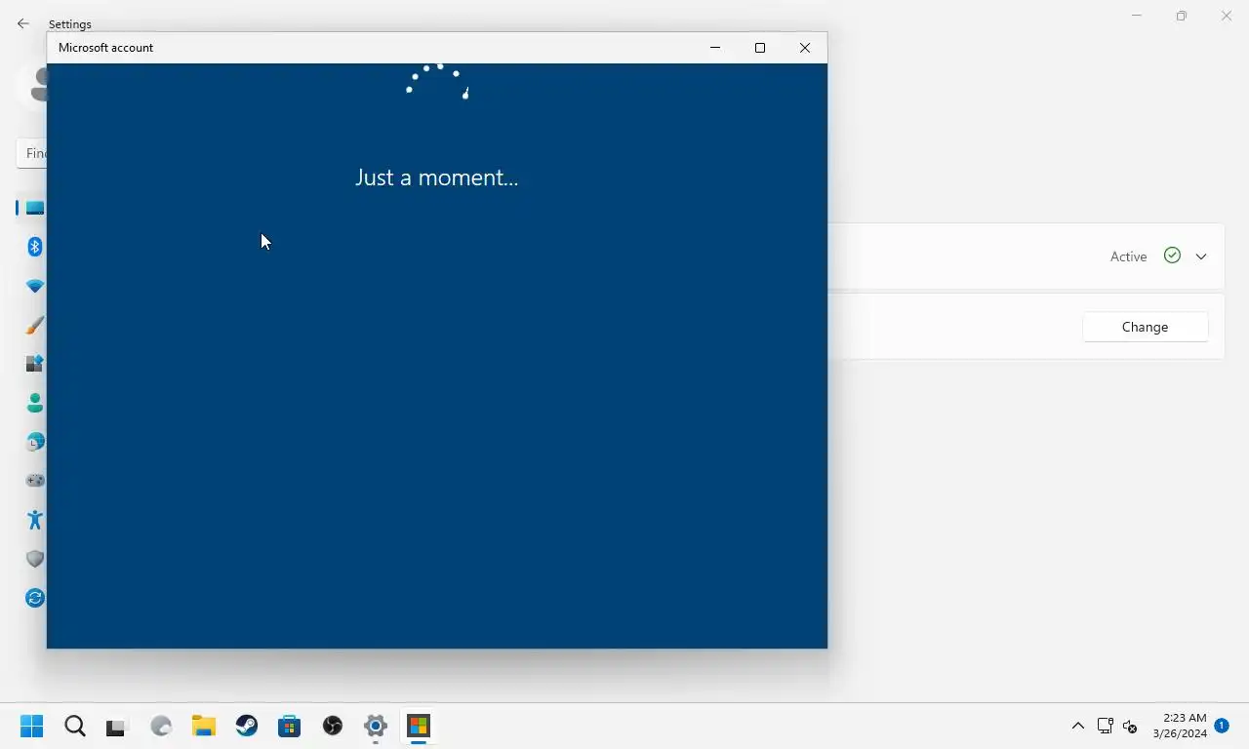
Task: Go back with Settings back arrow
Action: point(23,23)
